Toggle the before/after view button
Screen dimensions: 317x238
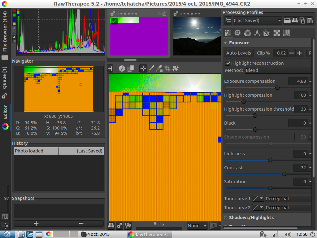click(130, 68)
